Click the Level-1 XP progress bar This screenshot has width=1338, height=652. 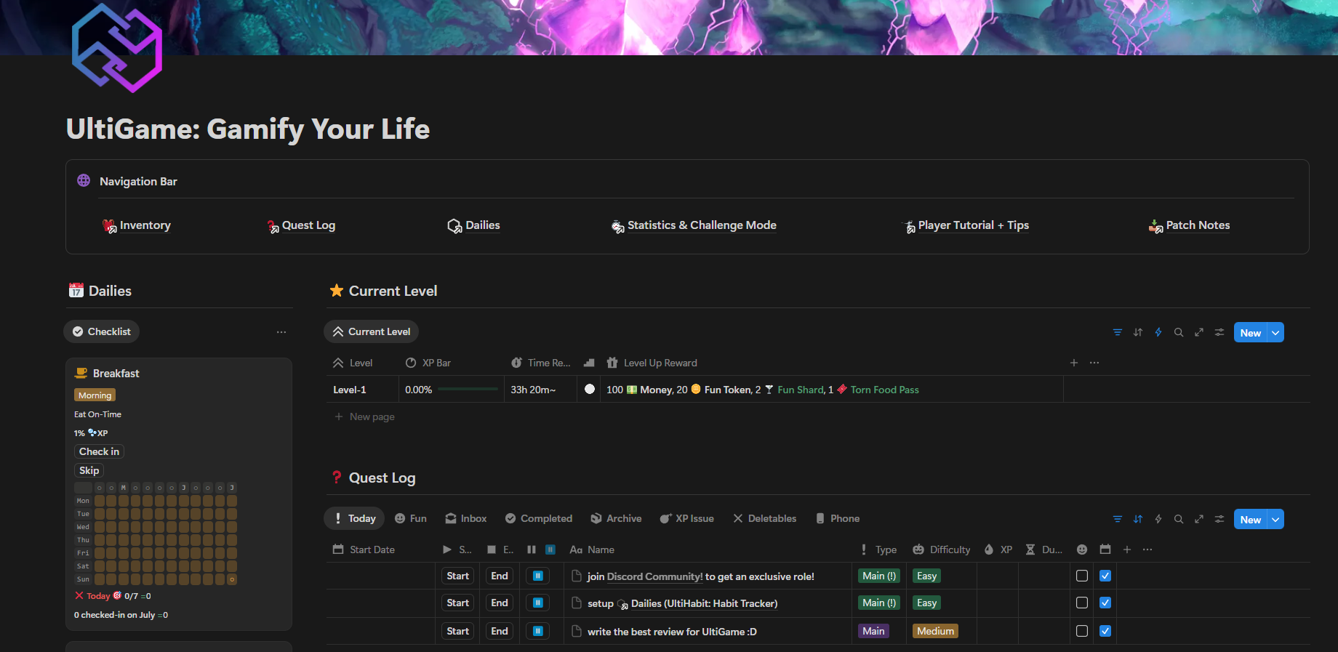point(468,390)
